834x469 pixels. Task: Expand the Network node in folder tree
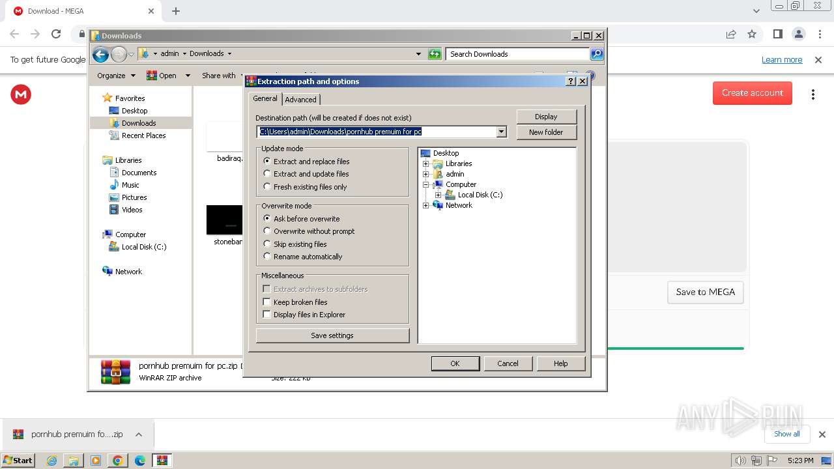(426, 205)
